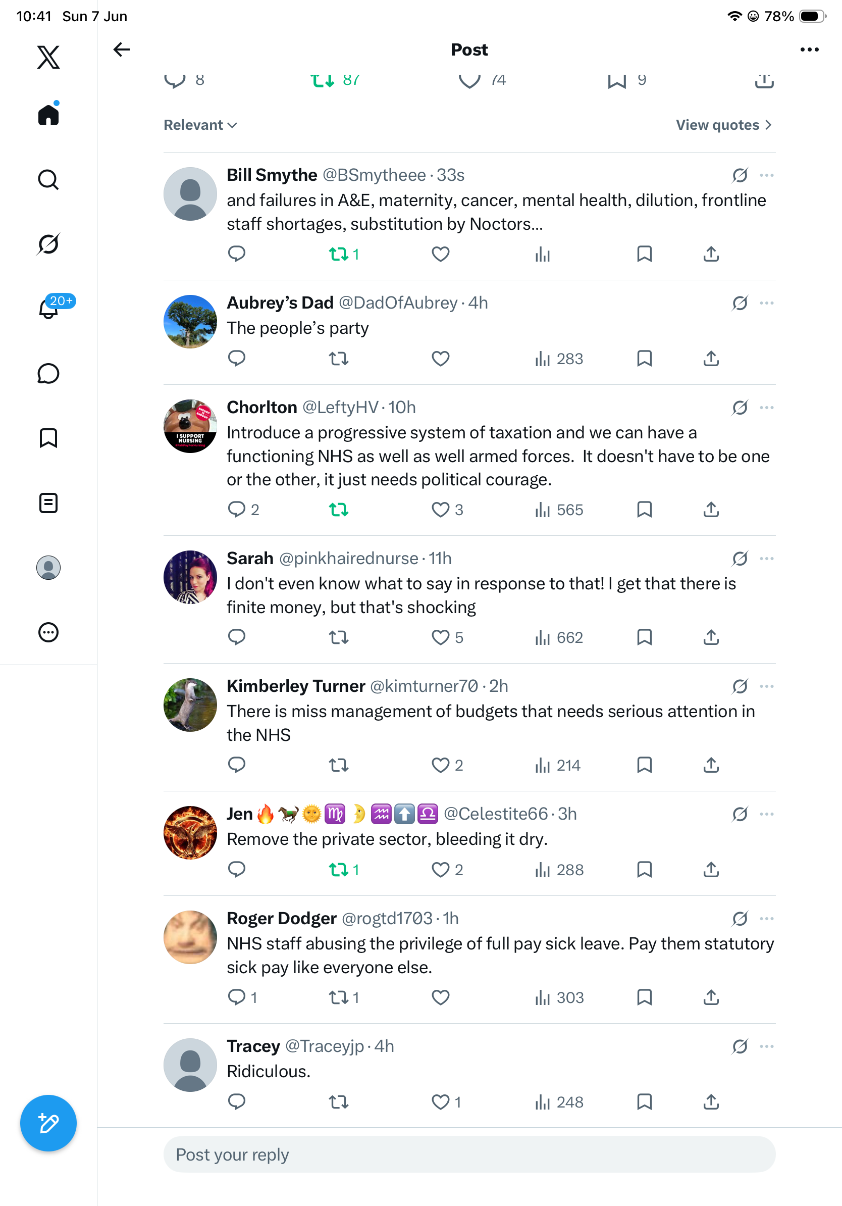The image size is (842, 1206).
Task: Like Sarah's reply with the heart
Action: (440, 637)
